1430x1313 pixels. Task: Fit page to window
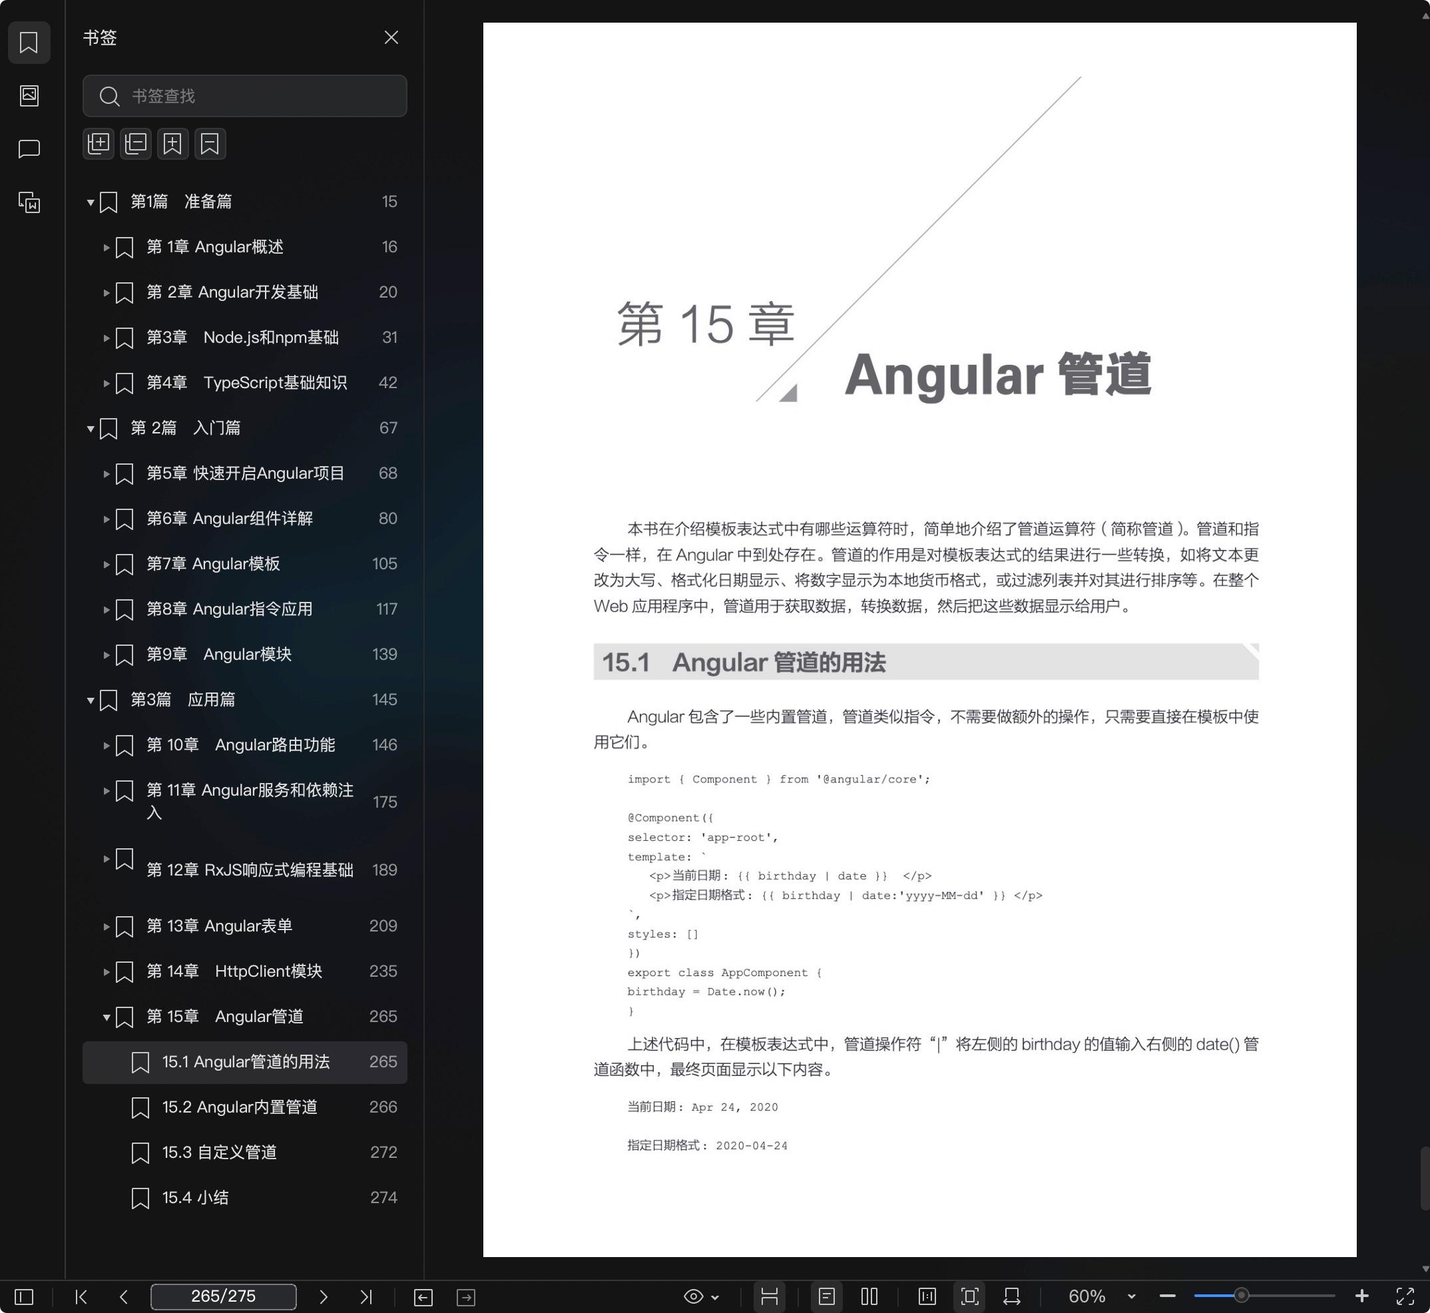[970, 1296]
